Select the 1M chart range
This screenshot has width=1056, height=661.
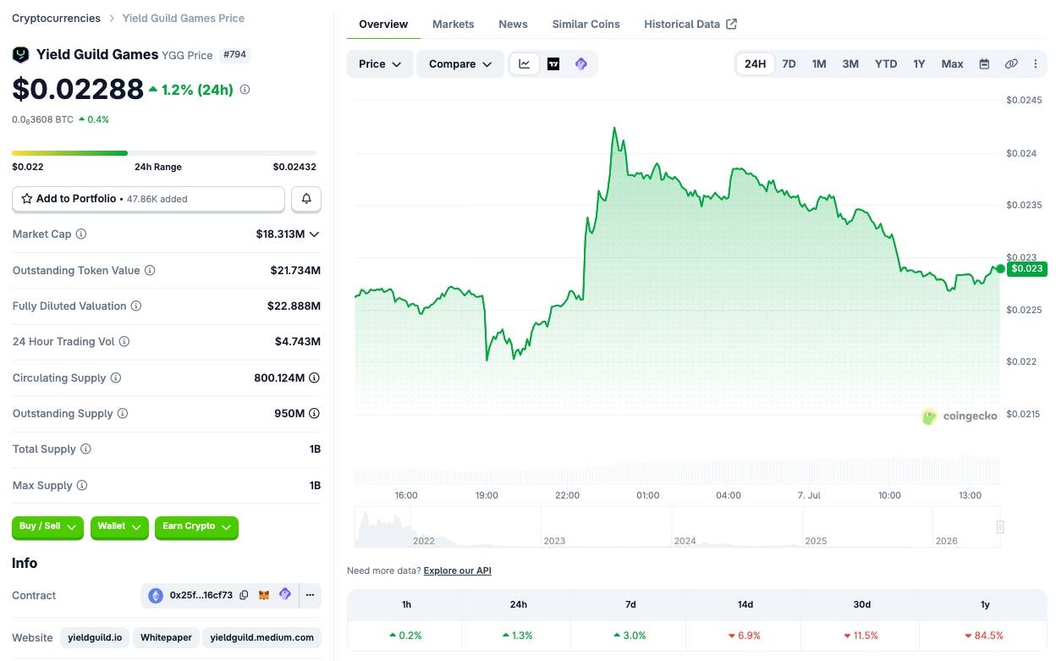tap(819, 63)
